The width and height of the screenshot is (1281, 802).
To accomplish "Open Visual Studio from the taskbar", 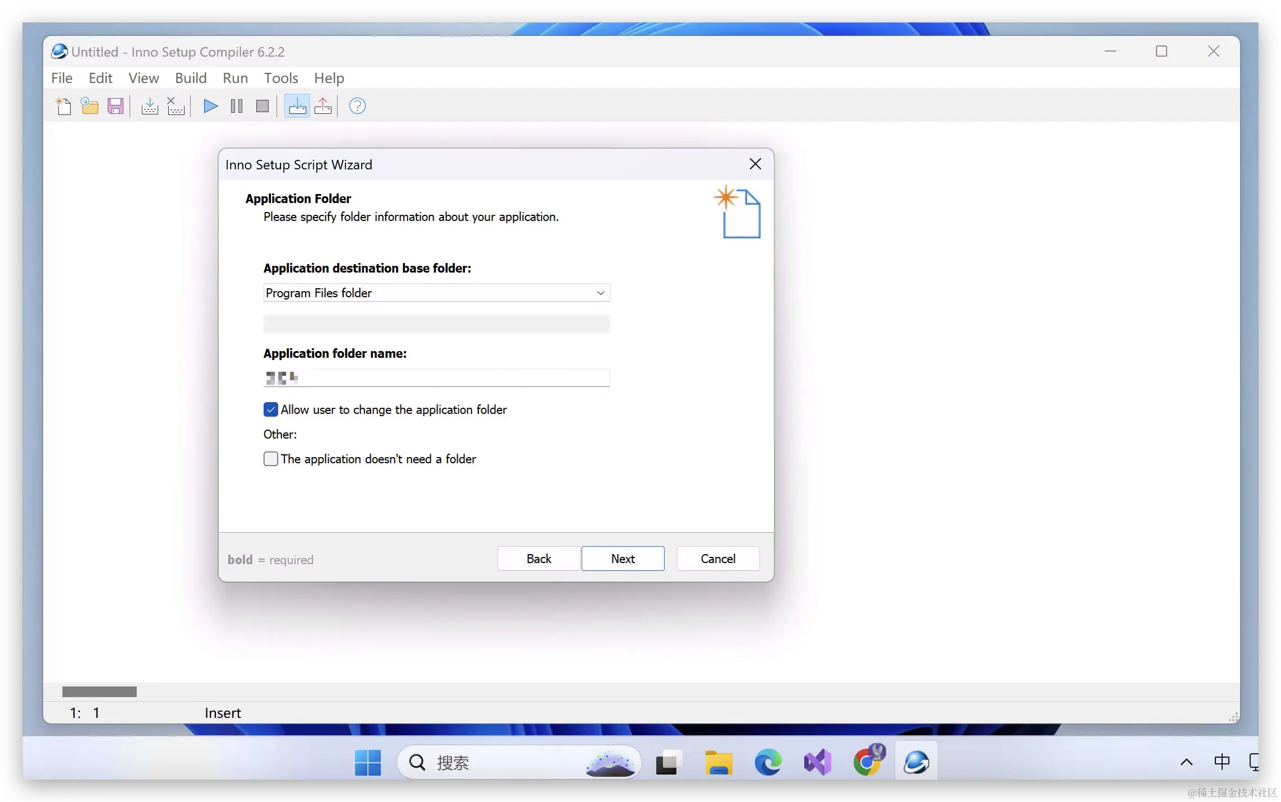I will click(817, 763).
